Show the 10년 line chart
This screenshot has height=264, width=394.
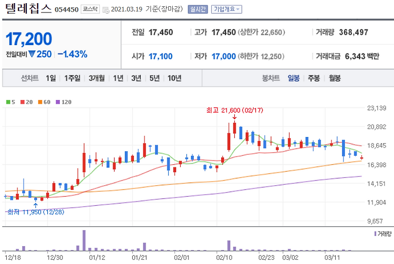pos(174,78)
